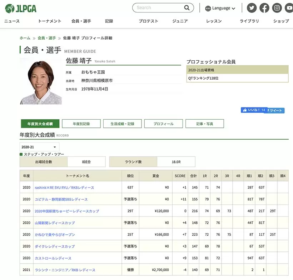Image resolution: width=293 pixels, height=280 pixels.
Task: Click the Facebook いいね! like button
Action: click(254, 110)
